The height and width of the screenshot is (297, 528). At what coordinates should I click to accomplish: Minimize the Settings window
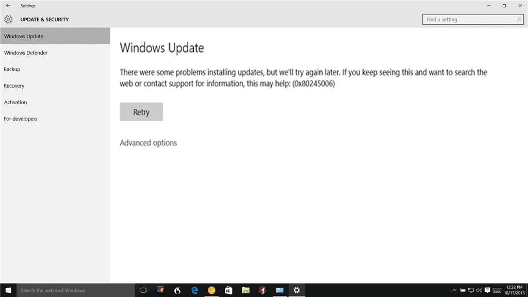(x=489, y=6)
